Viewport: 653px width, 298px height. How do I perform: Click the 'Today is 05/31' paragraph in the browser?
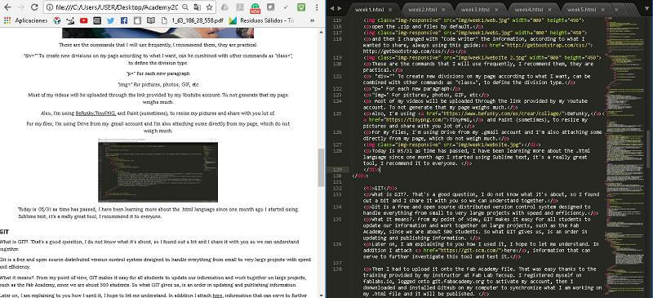click(x=158, y=213)
